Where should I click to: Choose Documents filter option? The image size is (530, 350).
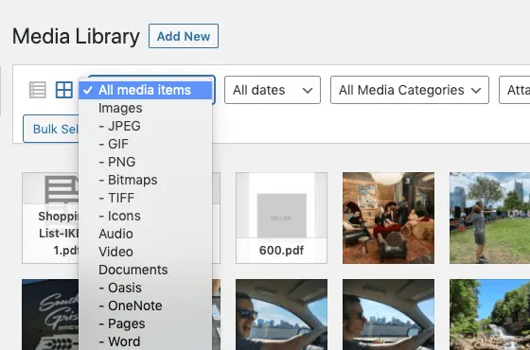pyautogui.click(x=146, y=270)
